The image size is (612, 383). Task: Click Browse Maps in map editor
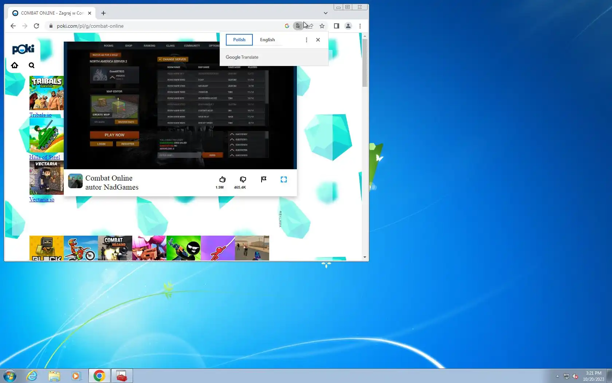tap(126, 122)
